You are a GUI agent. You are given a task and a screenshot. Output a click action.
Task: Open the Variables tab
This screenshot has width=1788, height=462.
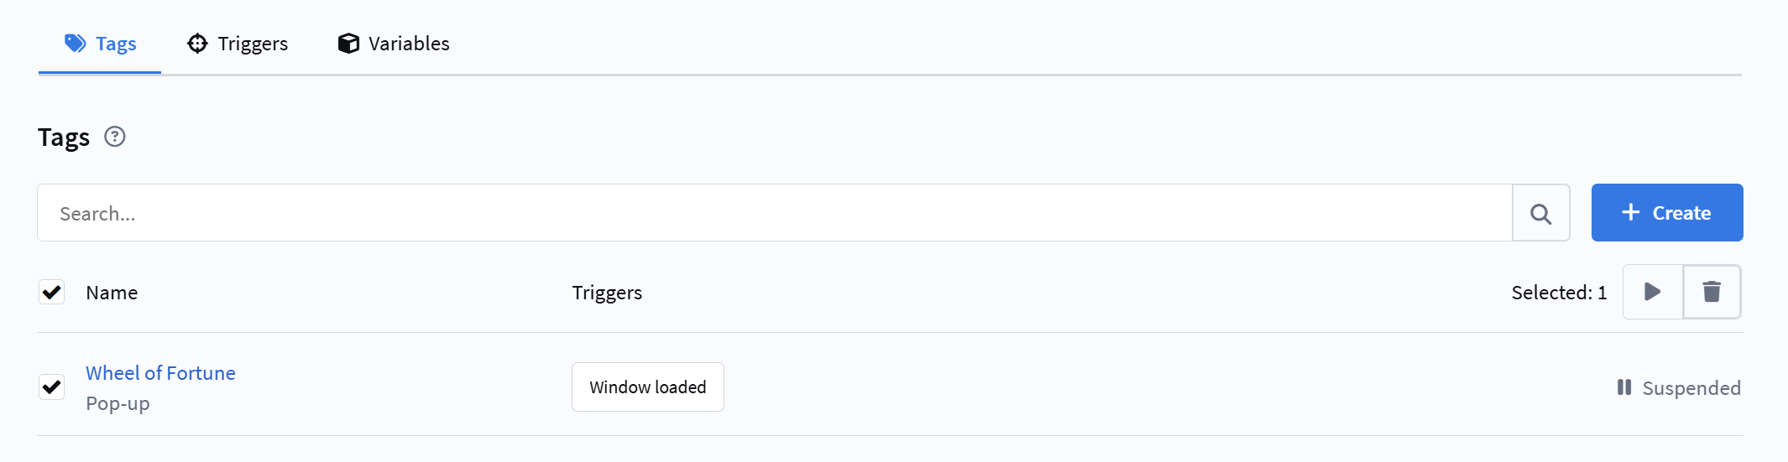(x=393, y=44)
